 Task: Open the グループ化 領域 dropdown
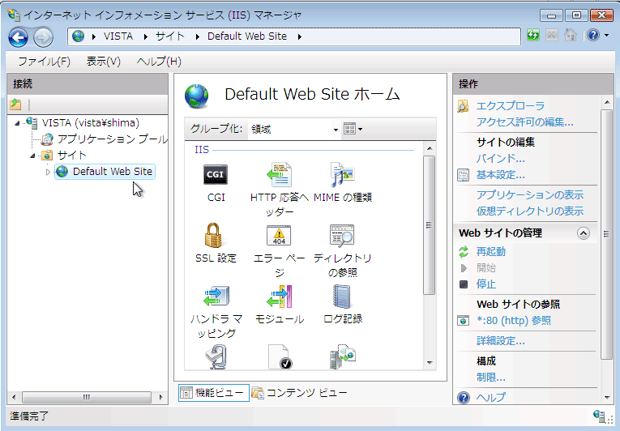coord(295,129)
